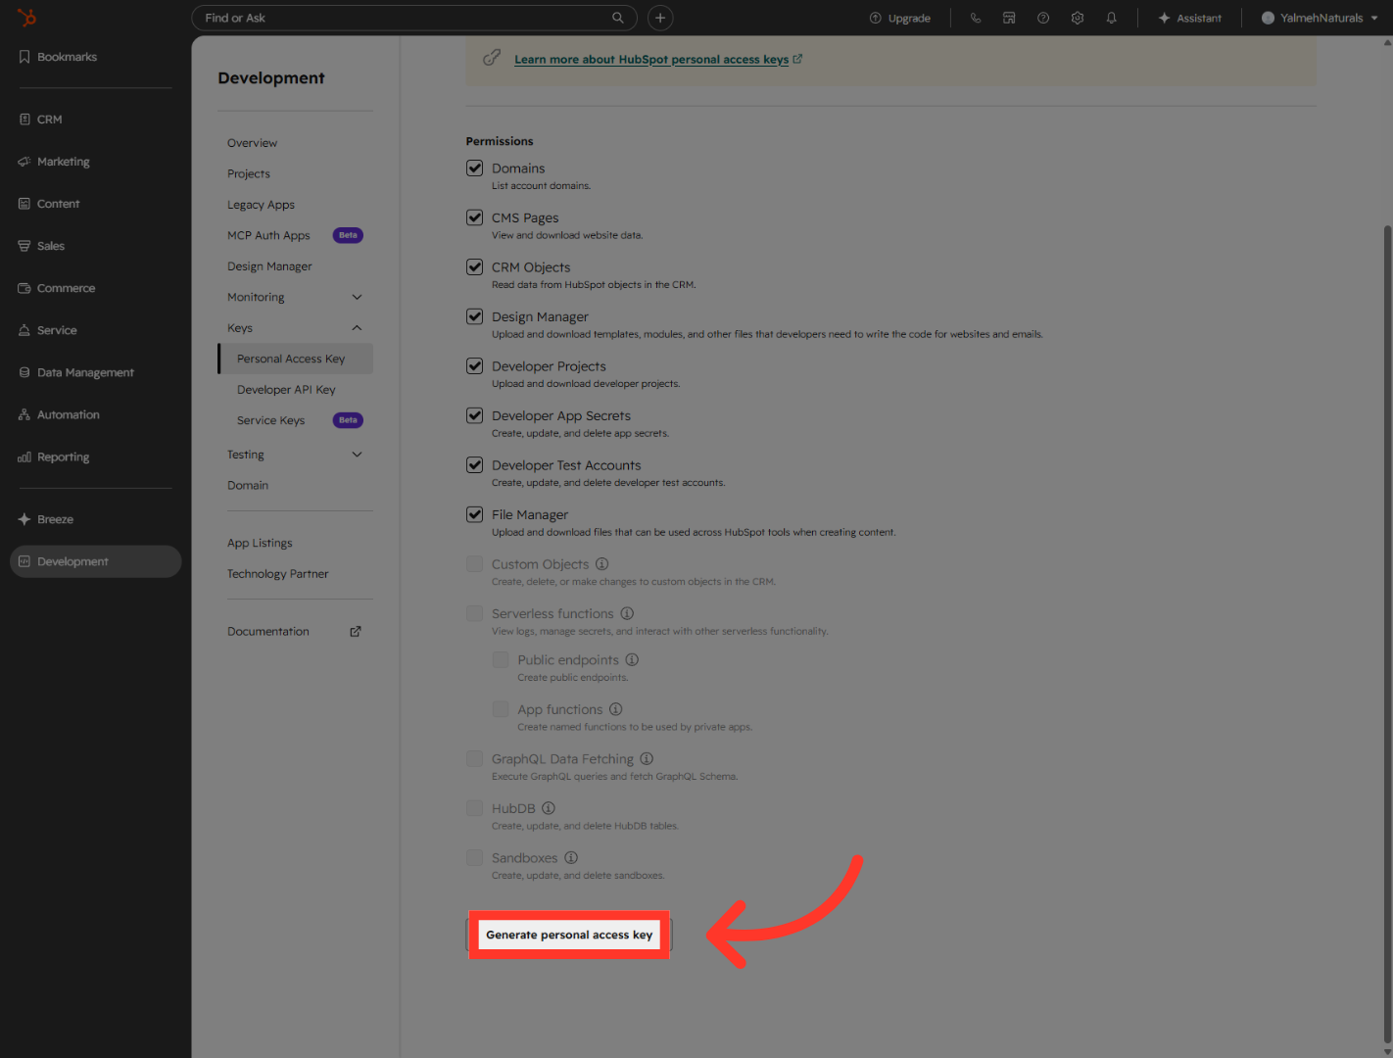Uncheck the Developer App Secrets permission

(475, 415)
